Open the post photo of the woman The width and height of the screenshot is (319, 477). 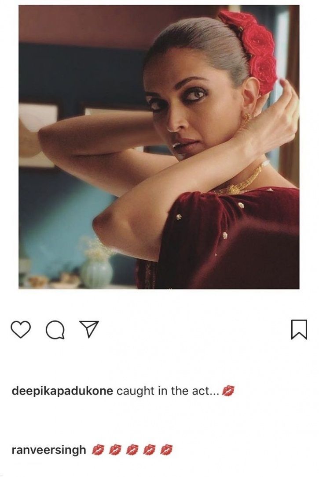[x=159, y=147]
